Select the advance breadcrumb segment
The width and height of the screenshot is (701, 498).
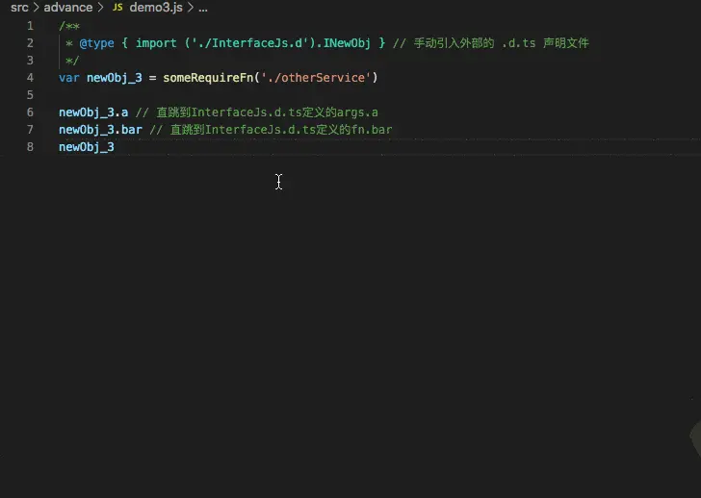68,8
